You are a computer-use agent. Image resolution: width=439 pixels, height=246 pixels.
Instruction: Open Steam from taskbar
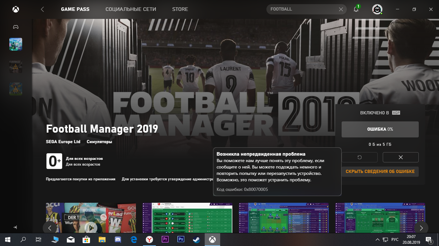coord(196,239)
